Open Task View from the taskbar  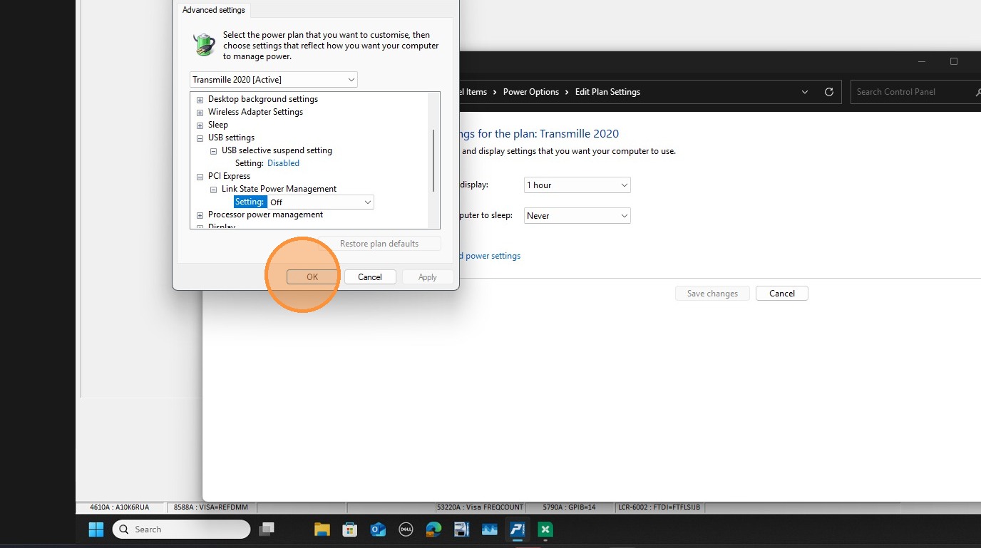coord(267,529)
